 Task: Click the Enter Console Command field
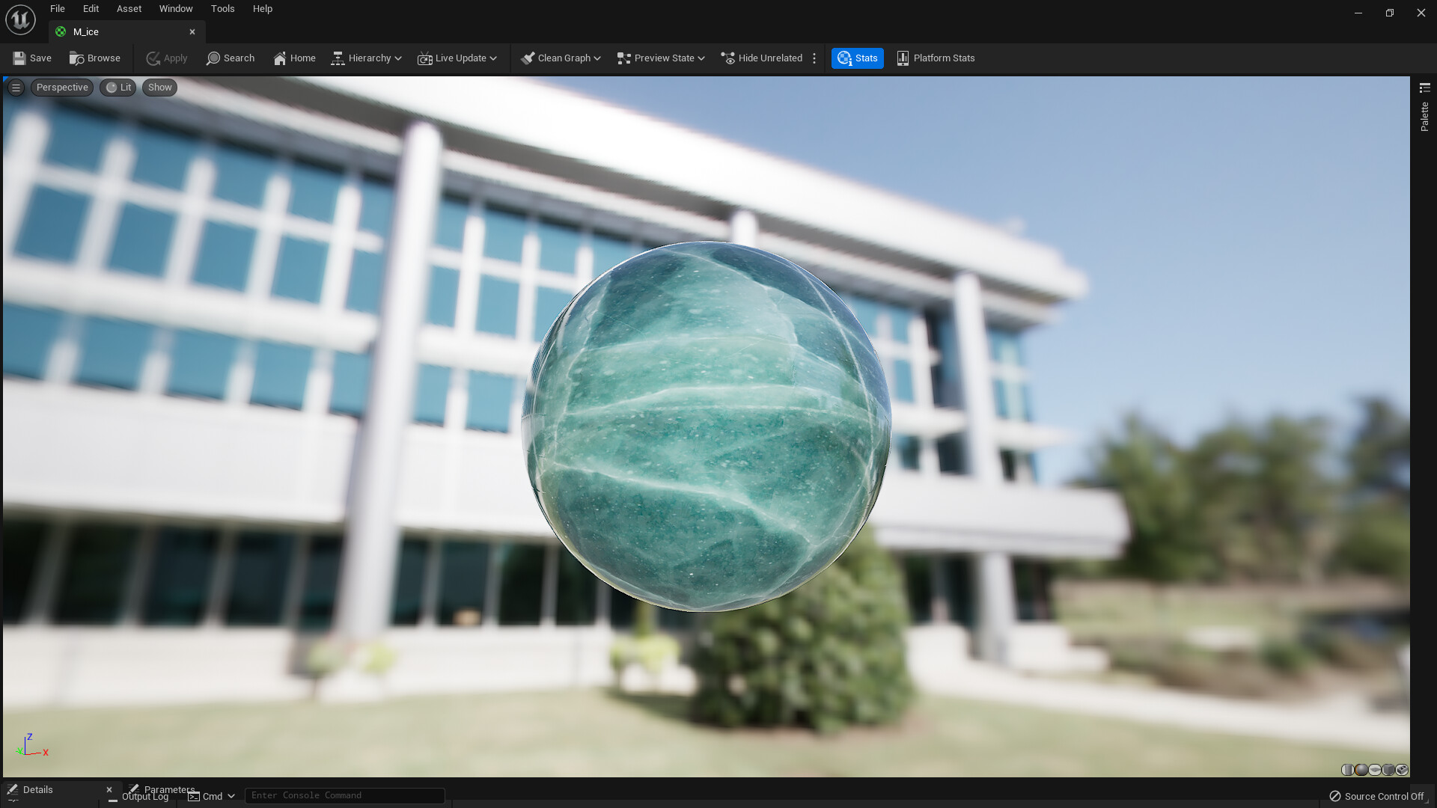coord(344,795)
